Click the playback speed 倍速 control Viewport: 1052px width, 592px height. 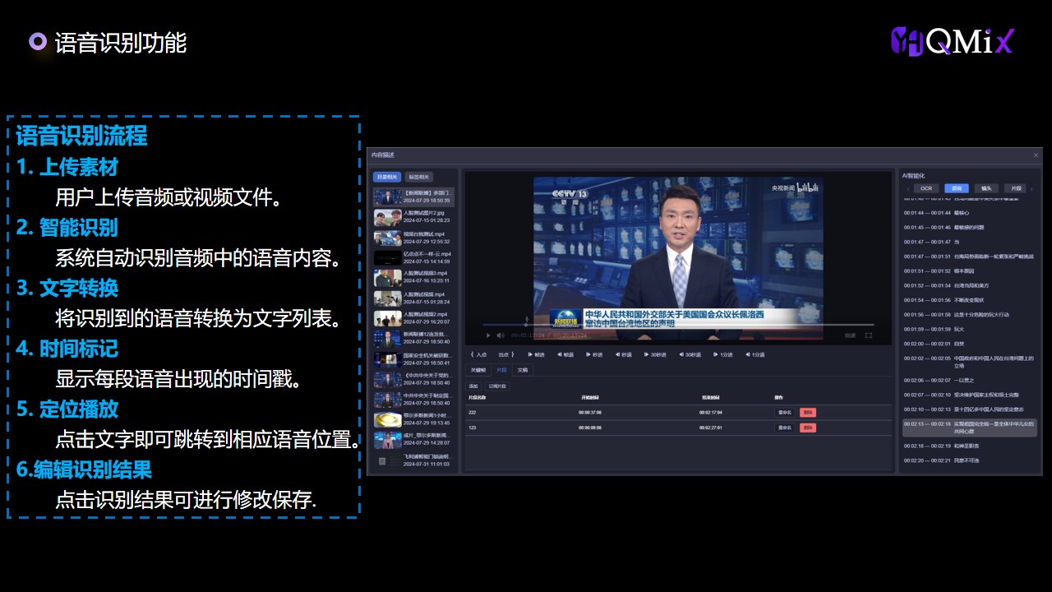851,335
